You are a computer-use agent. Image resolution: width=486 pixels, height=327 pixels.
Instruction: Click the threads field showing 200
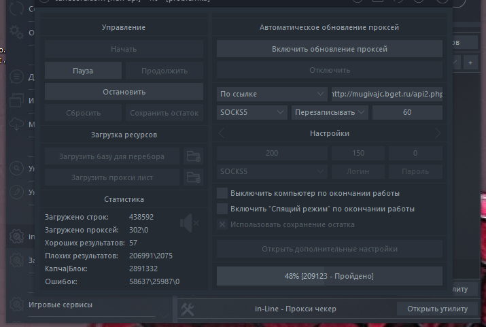pyautogui.click(x=272, y=153)
